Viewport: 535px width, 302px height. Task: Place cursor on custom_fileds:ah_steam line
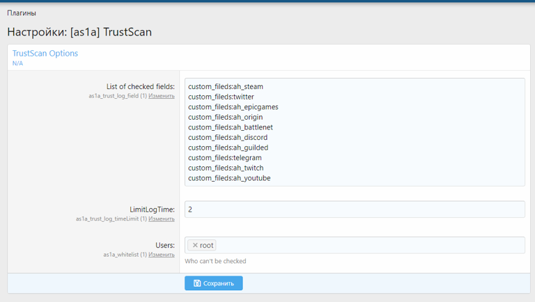click(x=226, y=87)
